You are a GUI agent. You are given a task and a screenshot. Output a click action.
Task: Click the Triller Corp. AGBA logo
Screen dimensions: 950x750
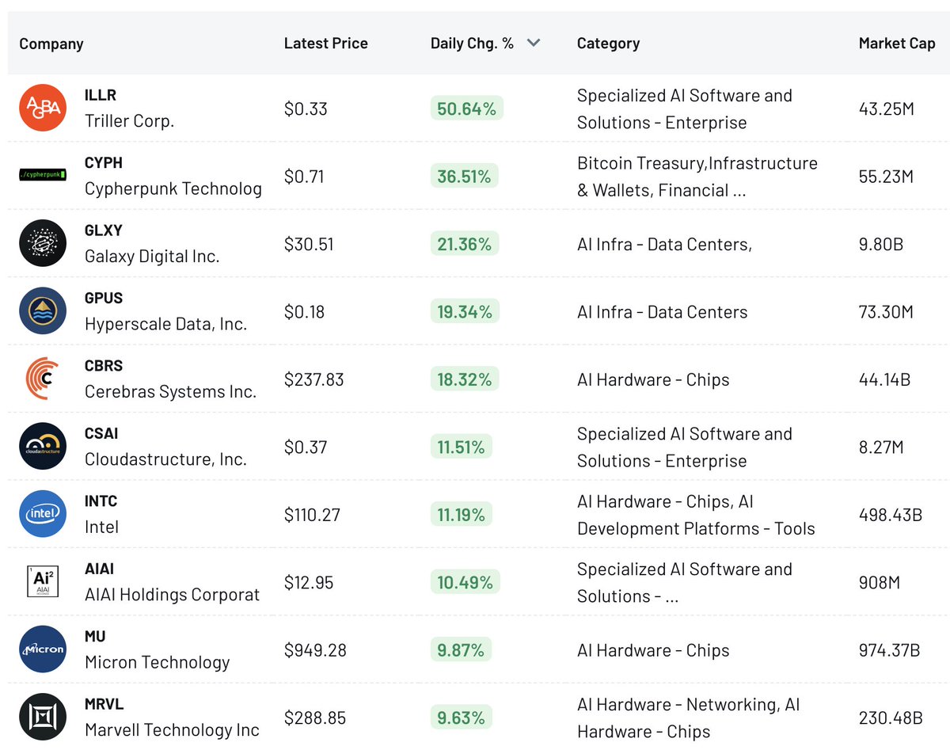tap(43, 108)
